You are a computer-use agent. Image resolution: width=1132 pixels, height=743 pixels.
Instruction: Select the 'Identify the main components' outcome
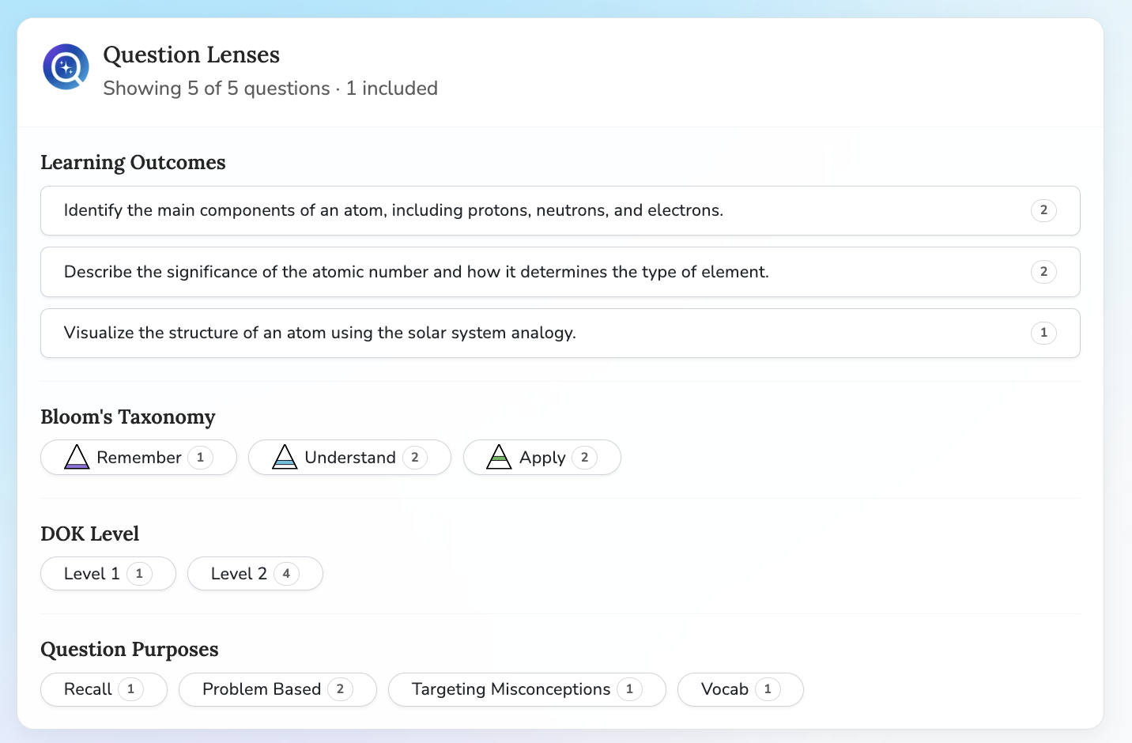(x=560, y=210)
